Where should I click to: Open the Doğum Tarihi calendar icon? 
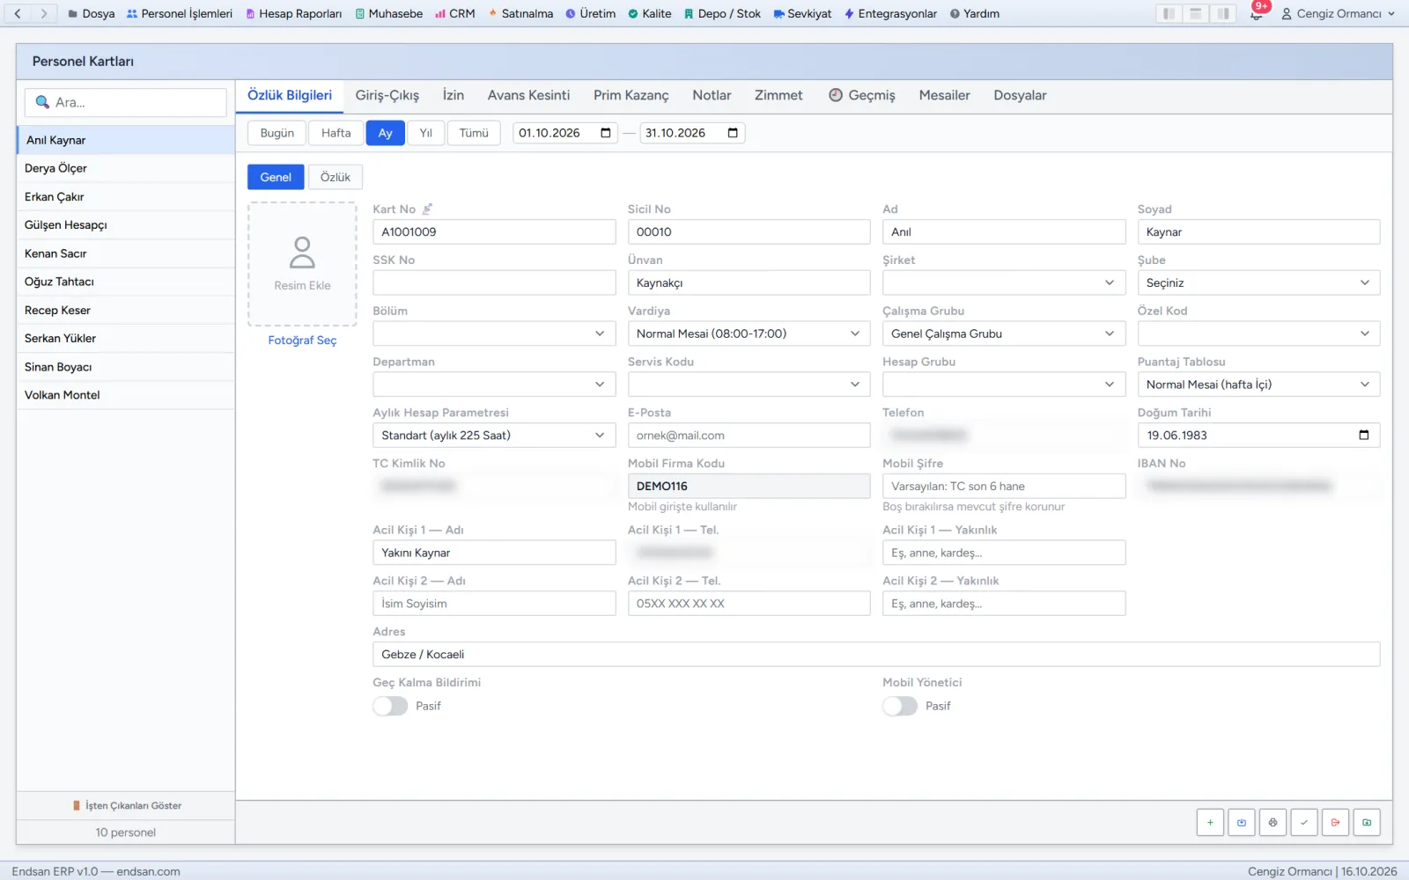(x=1364, y=435)
